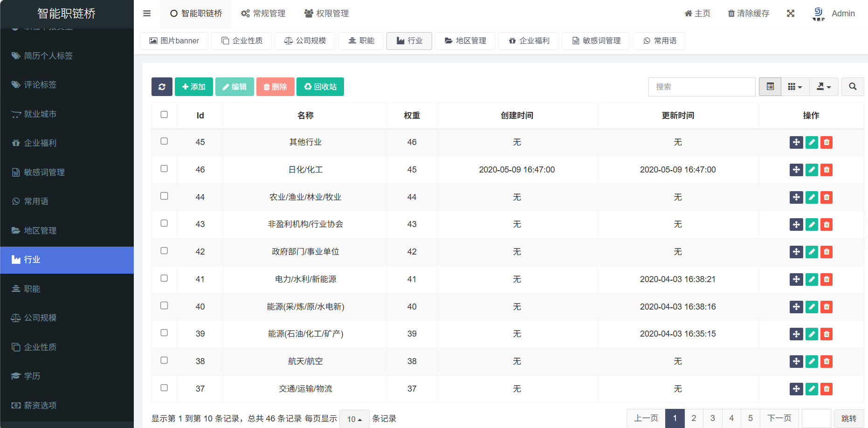Image resolution: width=868 pixels, height=428 pixels.
Task: Click drag-sort icon for 其他行业 row
Action: [796, 142]
